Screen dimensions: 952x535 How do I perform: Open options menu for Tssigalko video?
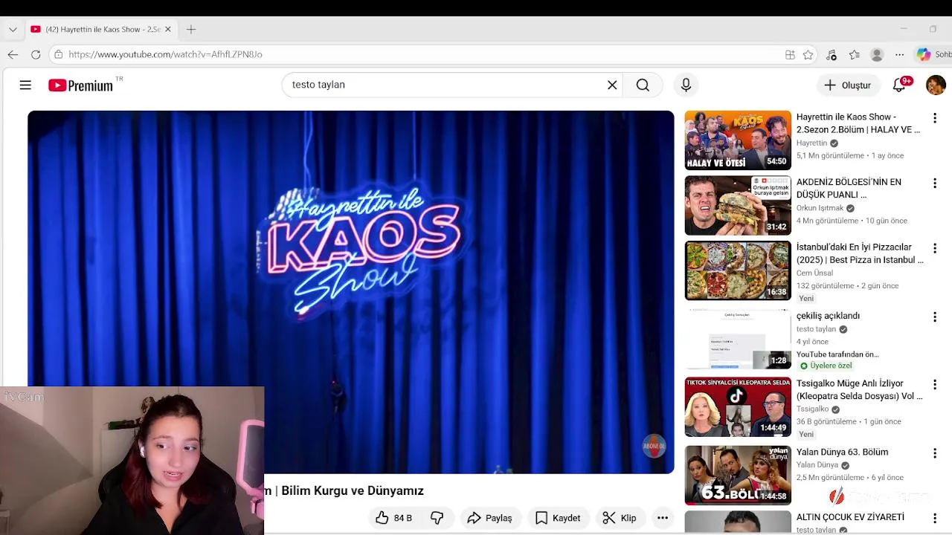tap(935, 385)
